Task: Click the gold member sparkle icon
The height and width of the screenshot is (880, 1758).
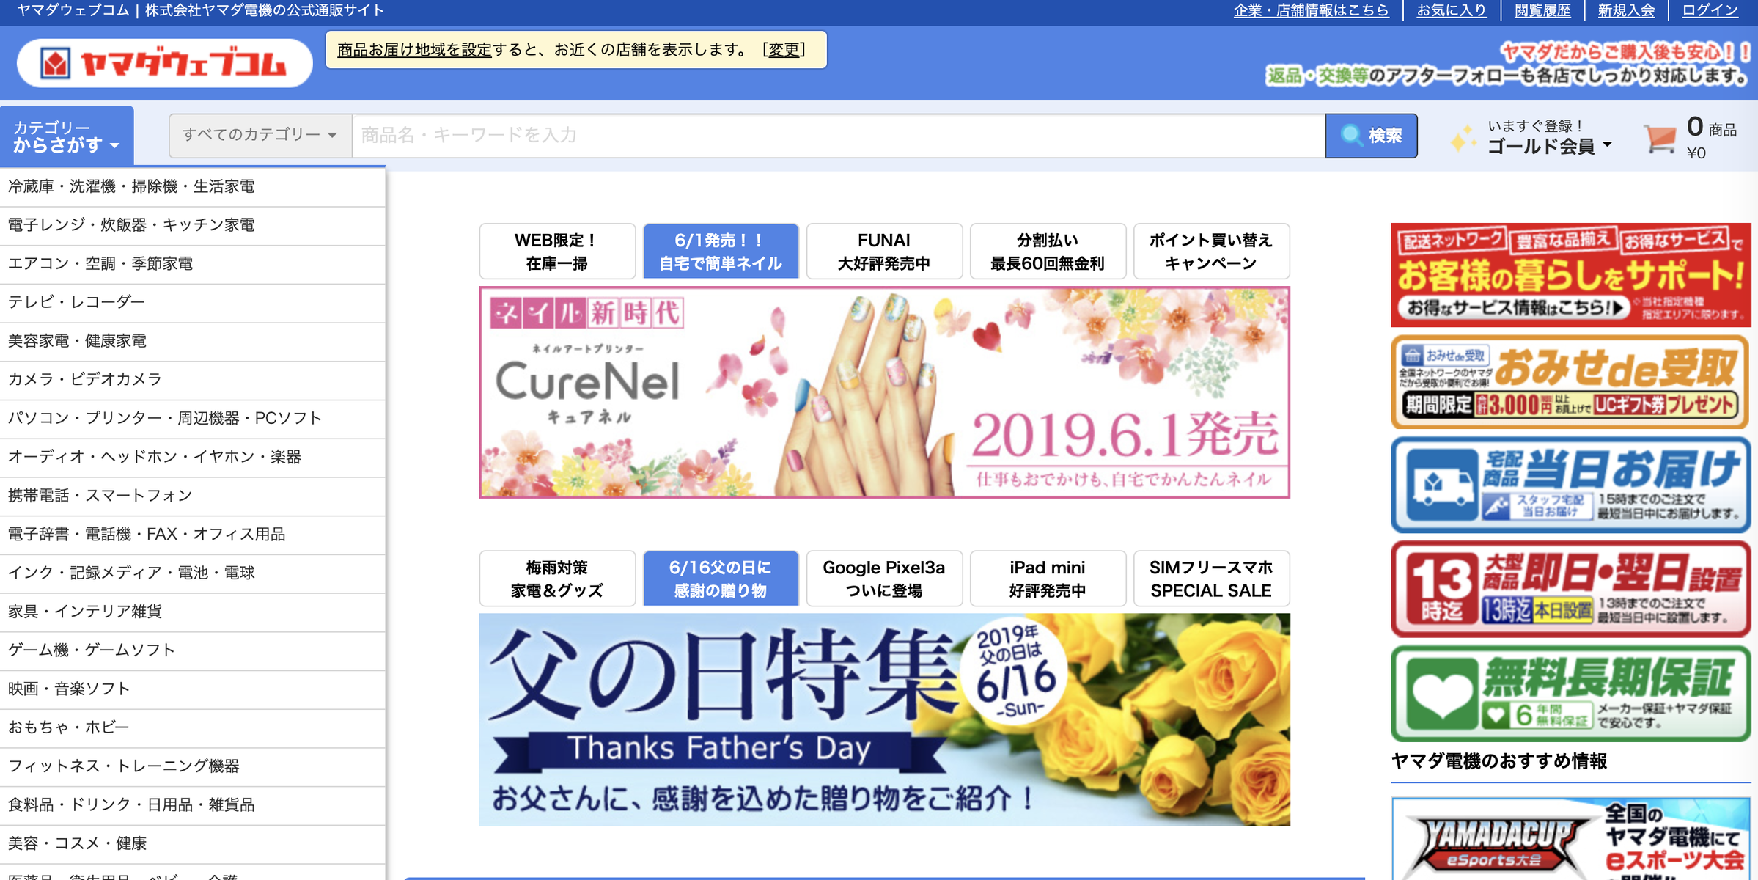Action: (x=1463, y=137)
